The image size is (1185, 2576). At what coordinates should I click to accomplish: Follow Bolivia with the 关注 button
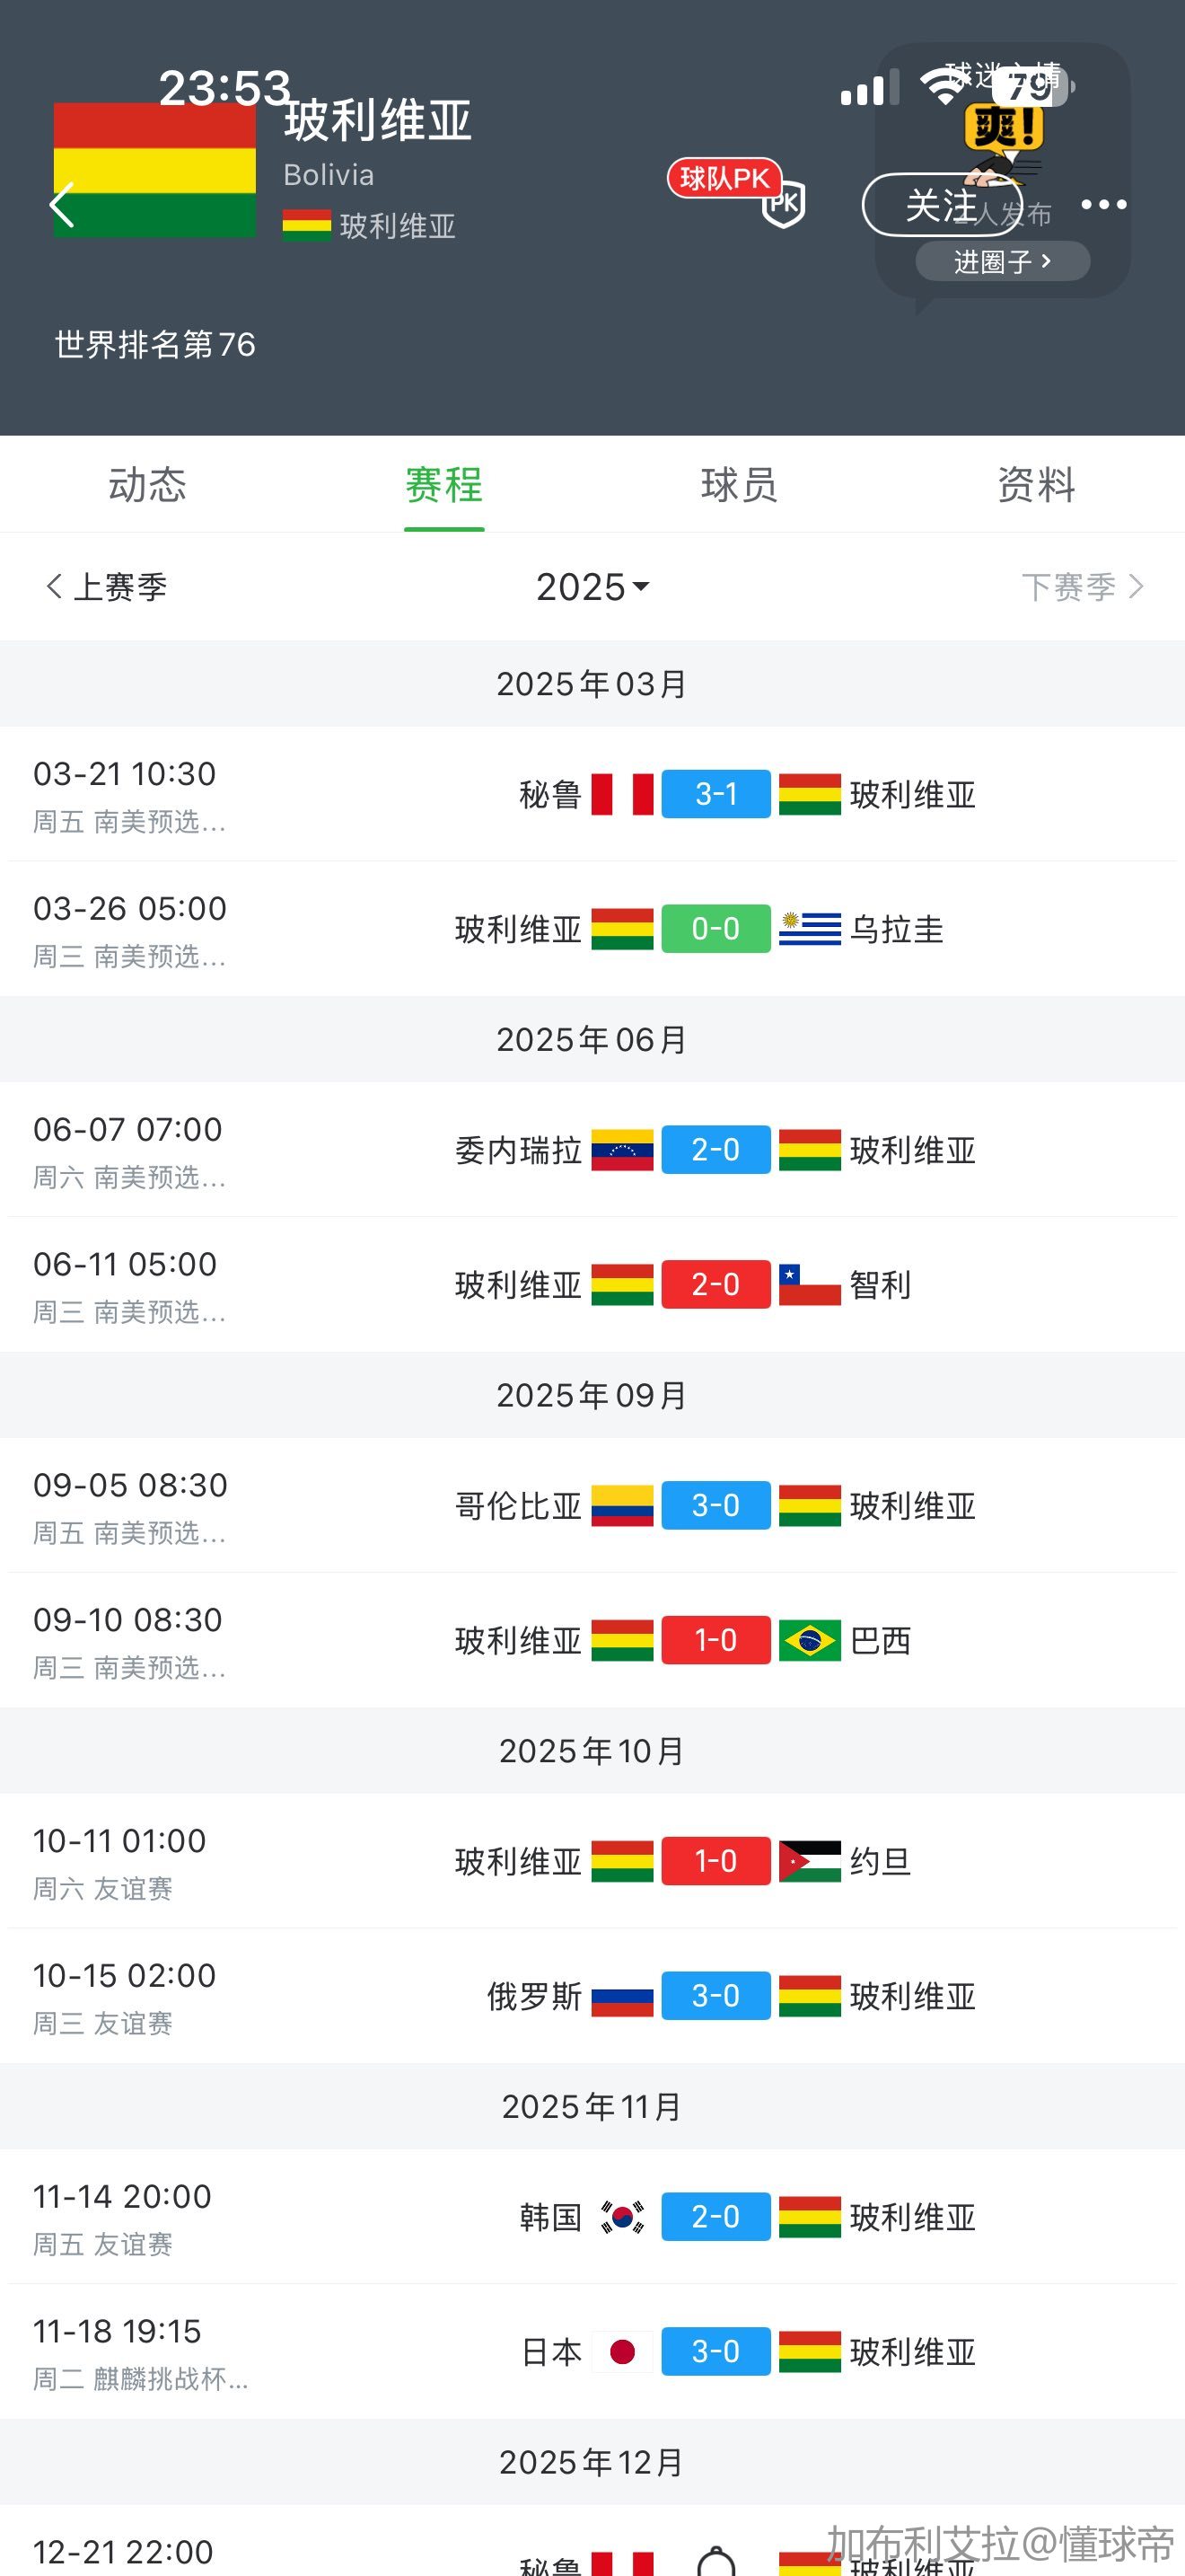(941, 205)
